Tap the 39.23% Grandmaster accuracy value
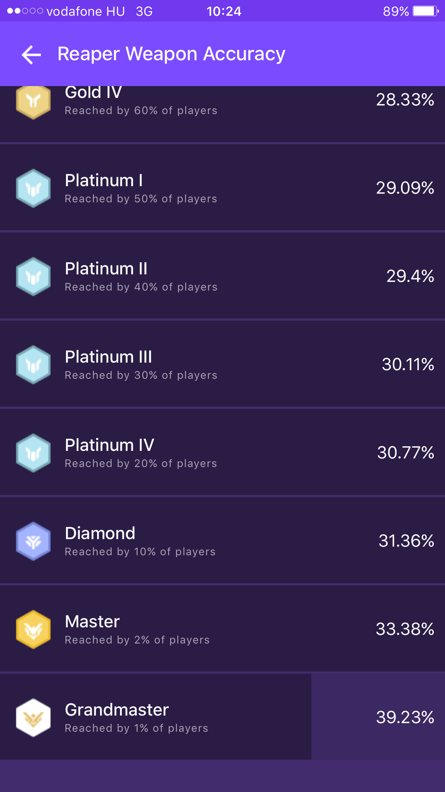The height and width of the screenshot is (792, 445). (x=405, y=717)
